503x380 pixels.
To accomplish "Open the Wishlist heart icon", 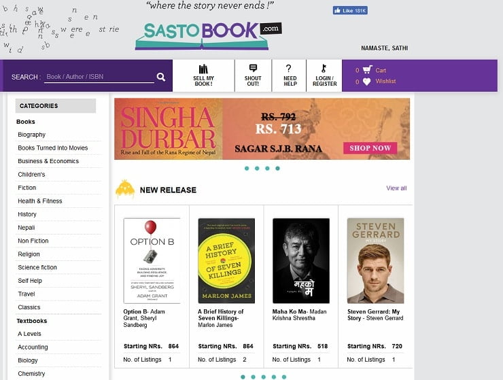I will coord(366,82).
